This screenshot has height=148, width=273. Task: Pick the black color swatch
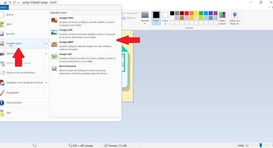[172, 13]
